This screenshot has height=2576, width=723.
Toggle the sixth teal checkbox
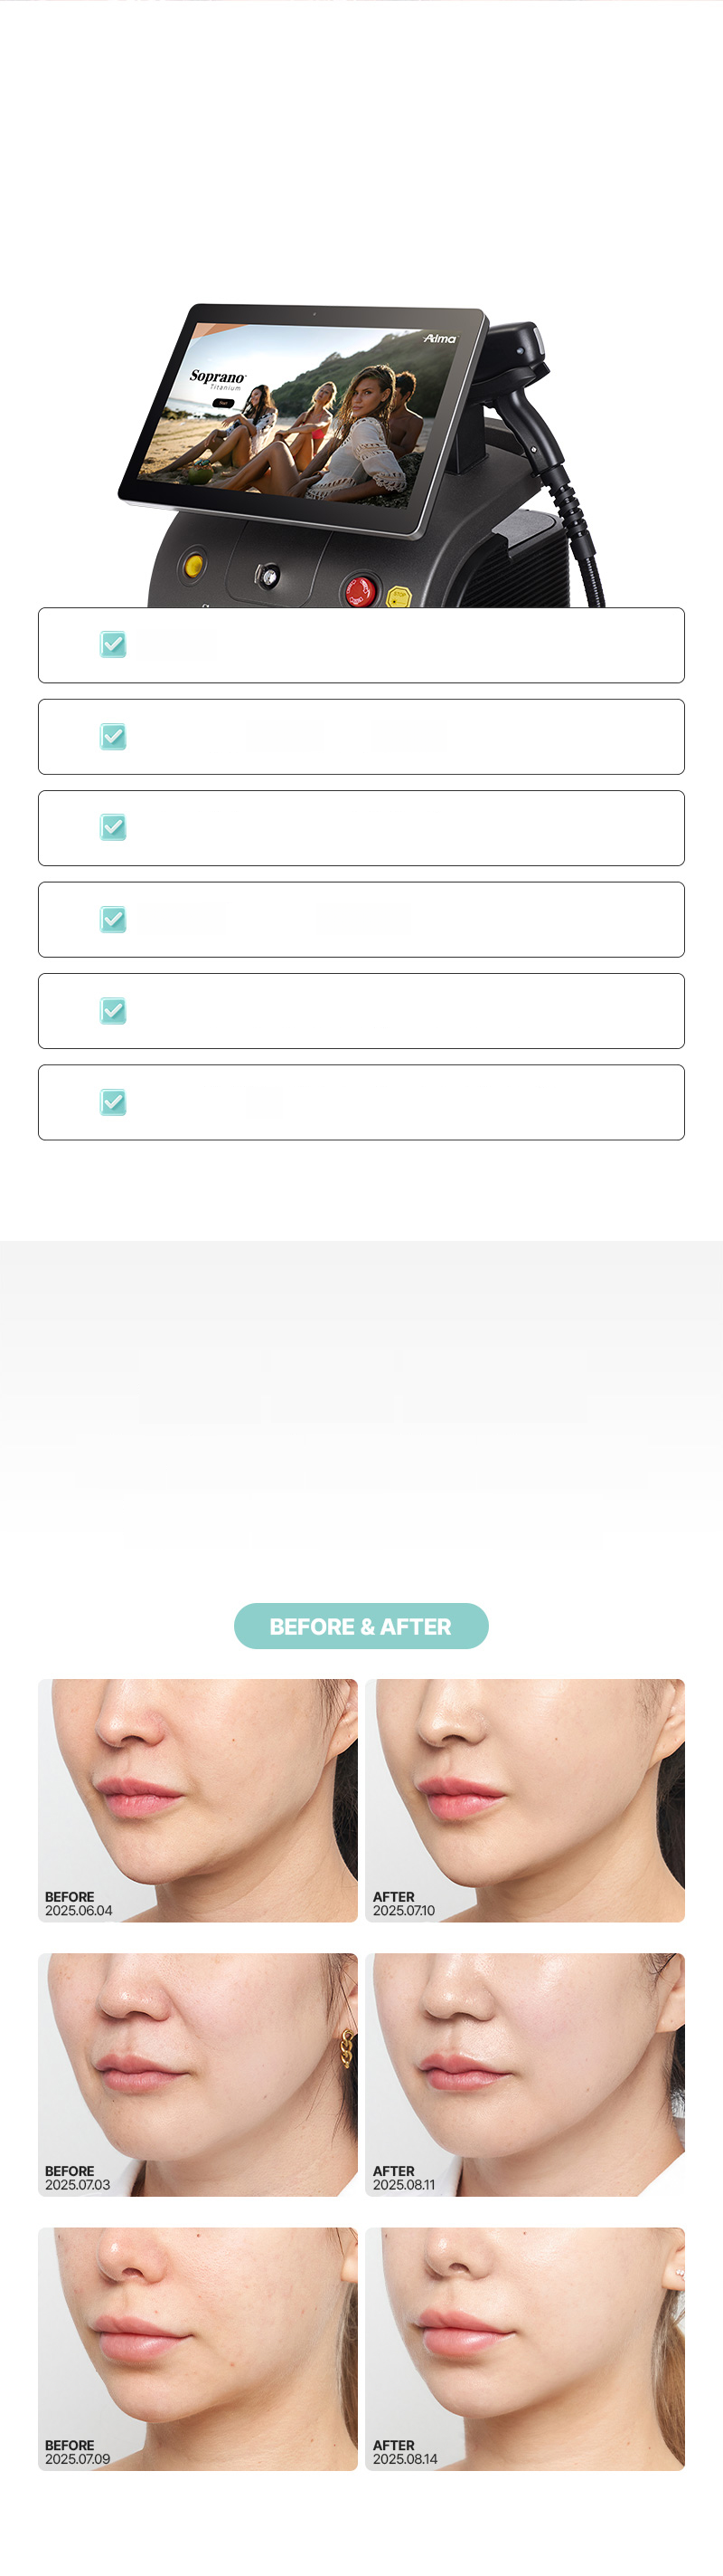[114, 1102]
